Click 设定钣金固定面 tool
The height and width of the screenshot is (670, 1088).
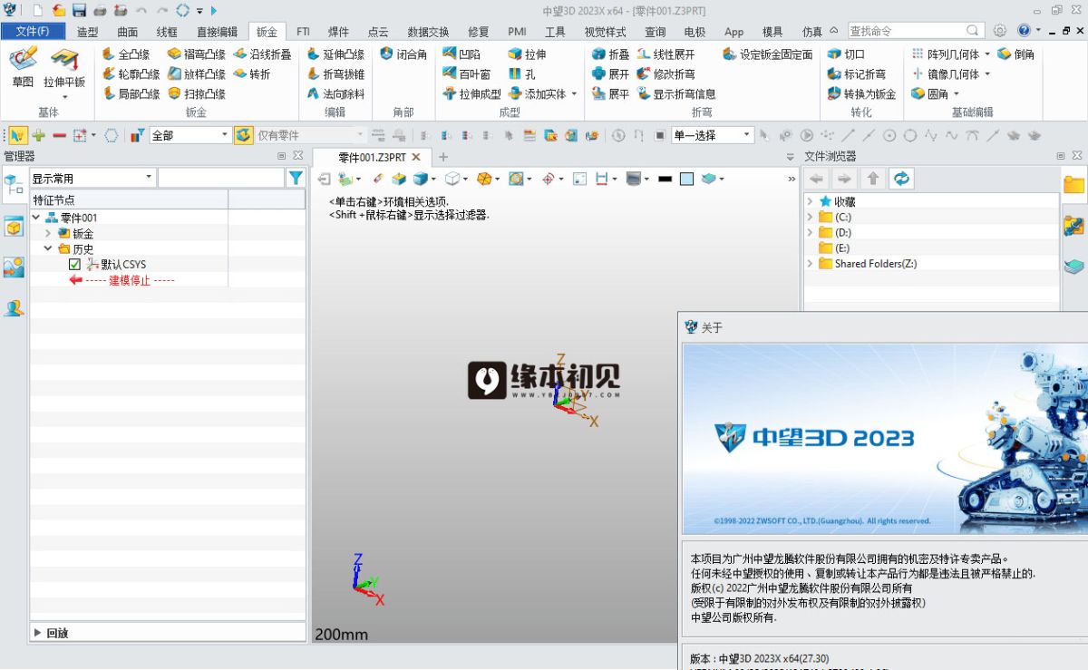coord(768,54)
